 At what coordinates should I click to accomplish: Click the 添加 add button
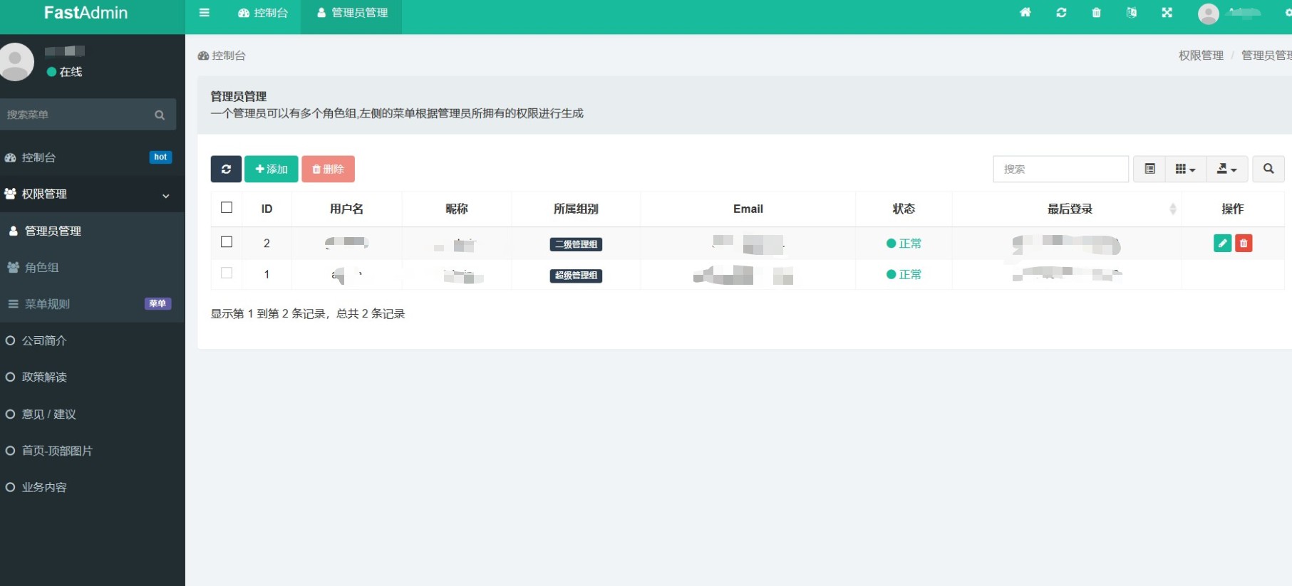[272, 169]
